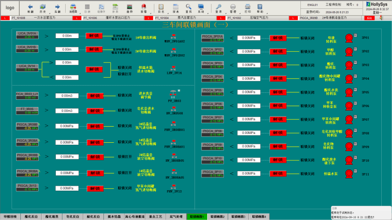The width and height of the screenshot is (392, 220).
Task: Toggle the 解锁 interlock for PIGCA_3P11
Action: tap(278, 174)
